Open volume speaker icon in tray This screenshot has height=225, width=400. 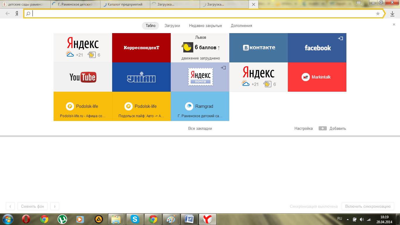point(362,219)
